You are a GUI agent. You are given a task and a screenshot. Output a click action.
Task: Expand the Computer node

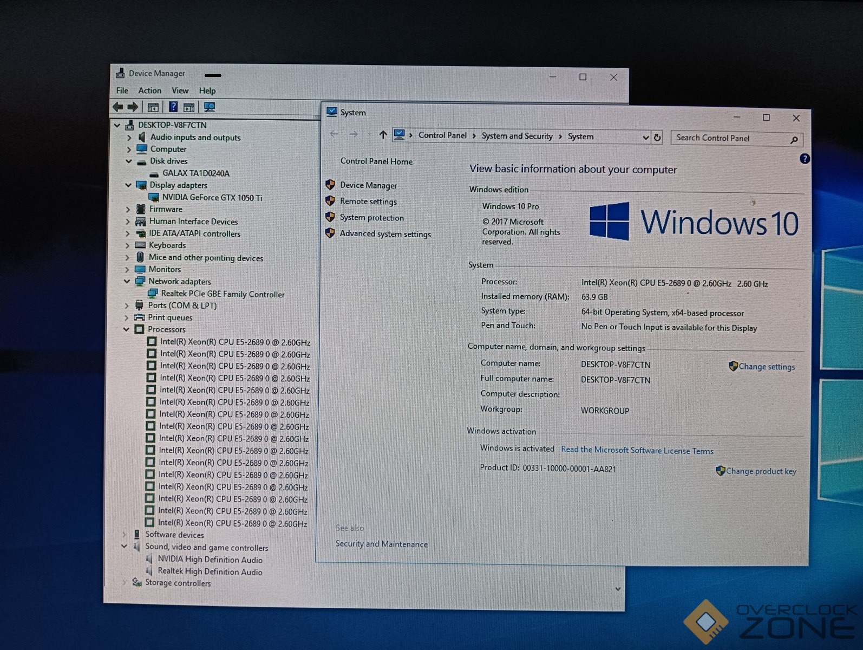(129, 149)
